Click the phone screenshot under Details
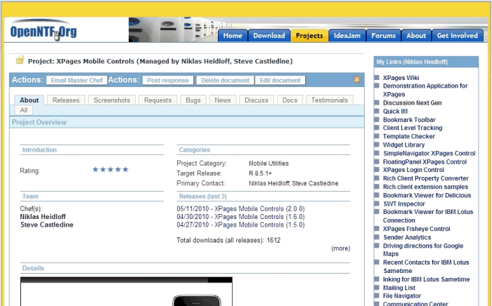 pos(126,291)
